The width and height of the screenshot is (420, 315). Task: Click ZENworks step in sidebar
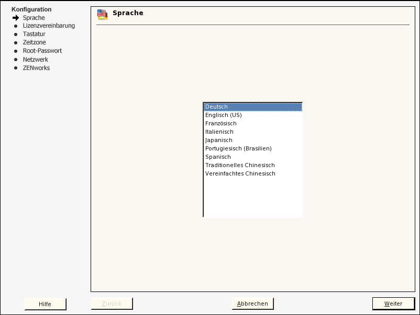(36, 68)
